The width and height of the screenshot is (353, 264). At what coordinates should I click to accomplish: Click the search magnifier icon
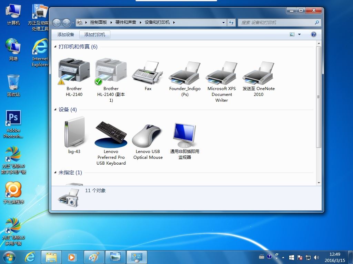[x=317, y=22]
